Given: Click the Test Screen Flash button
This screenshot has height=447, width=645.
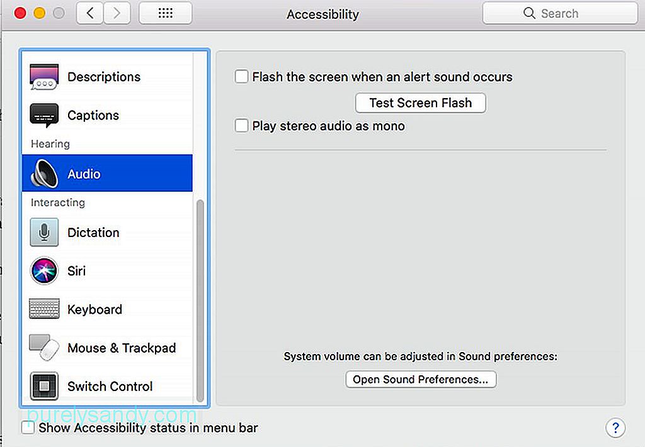Looking at the screenshot, I should click(x=420, y=102).
